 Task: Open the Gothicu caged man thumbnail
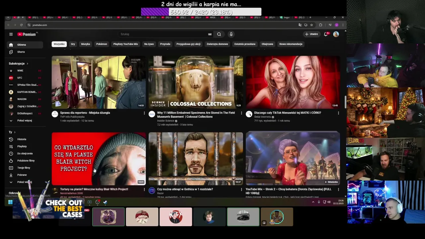[196, 159]
